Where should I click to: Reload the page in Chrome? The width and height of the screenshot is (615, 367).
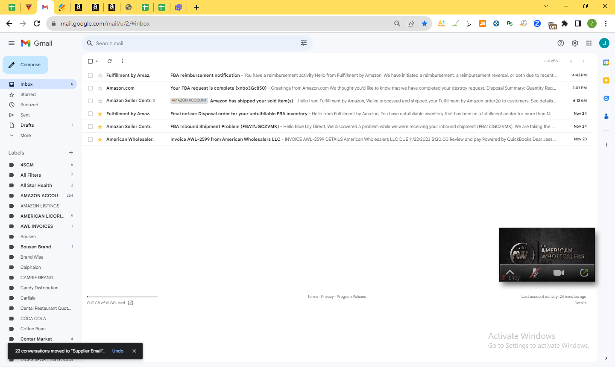pos(37,23)
